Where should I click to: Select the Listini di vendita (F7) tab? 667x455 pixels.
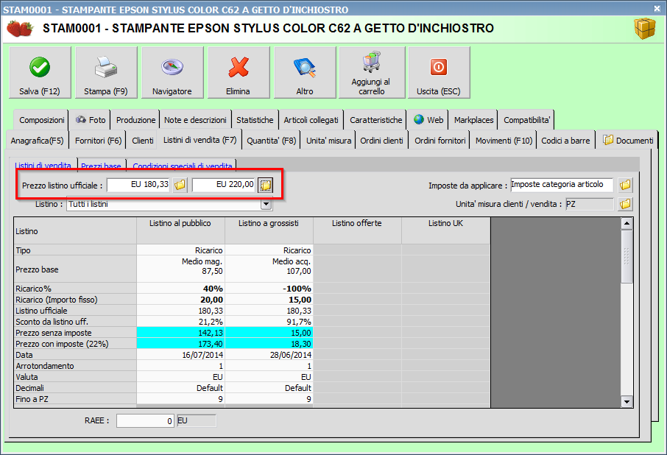point(200,139)
